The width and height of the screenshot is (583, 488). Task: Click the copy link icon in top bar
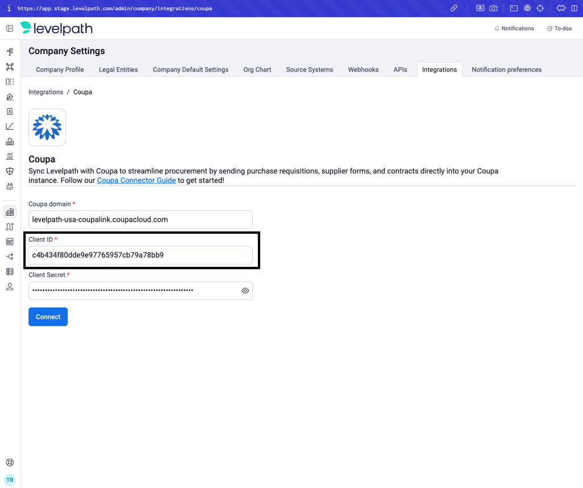(x=454, y=9)
